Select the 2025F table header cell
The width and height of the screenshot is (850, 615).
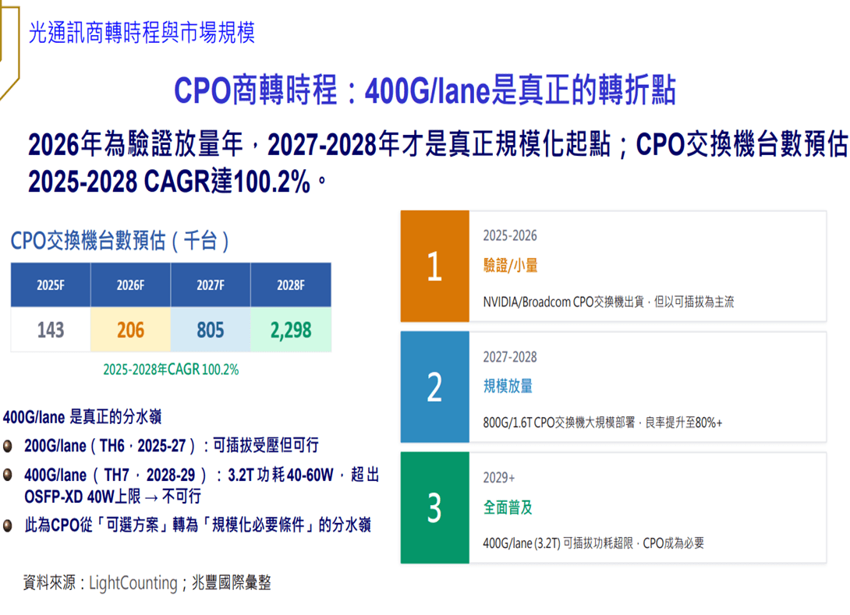51,285
